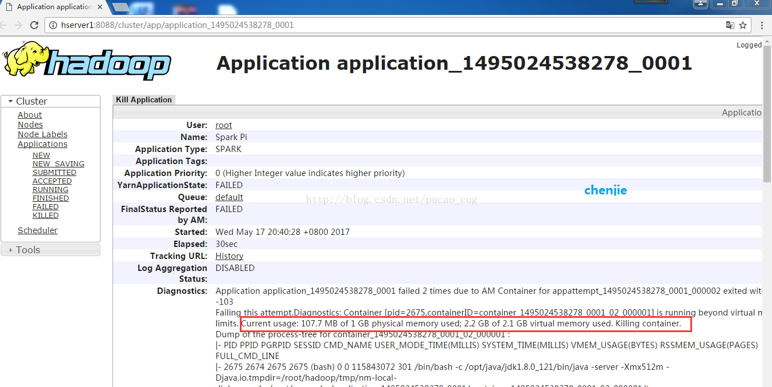Collapse the Cluster menu section
This screenshot has width=772, height=387.
[x=51, y=101]
